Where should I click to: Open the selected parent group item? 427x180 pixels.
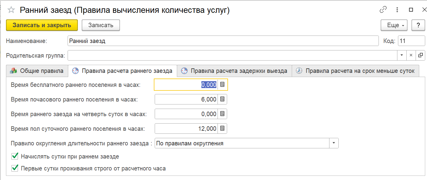[420, 55]
